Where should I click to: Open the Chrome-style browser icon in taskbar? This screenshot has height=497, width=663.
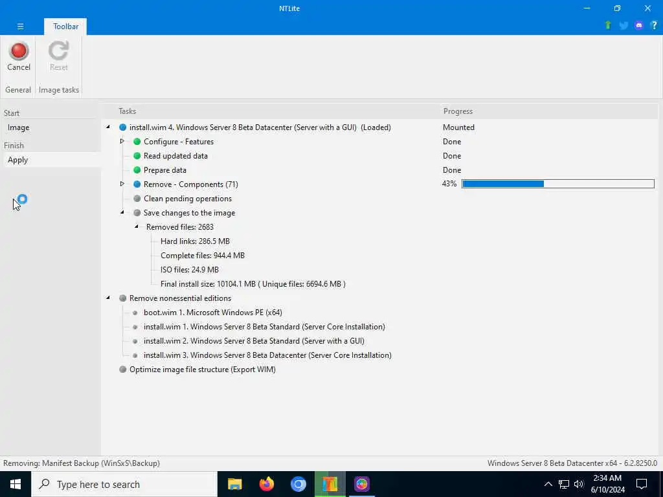tap(298, 484)
